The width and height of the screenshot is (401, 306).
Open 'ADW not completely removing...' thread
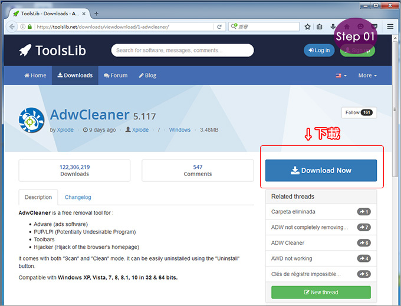coord(310,227)
